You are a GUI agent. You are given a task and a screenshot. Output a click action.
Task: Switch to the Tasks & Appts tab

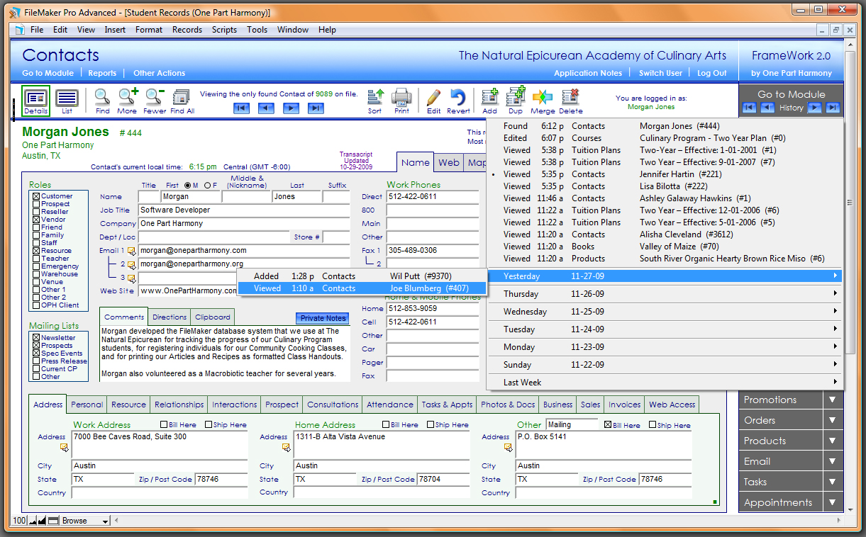tap(447, 405)
